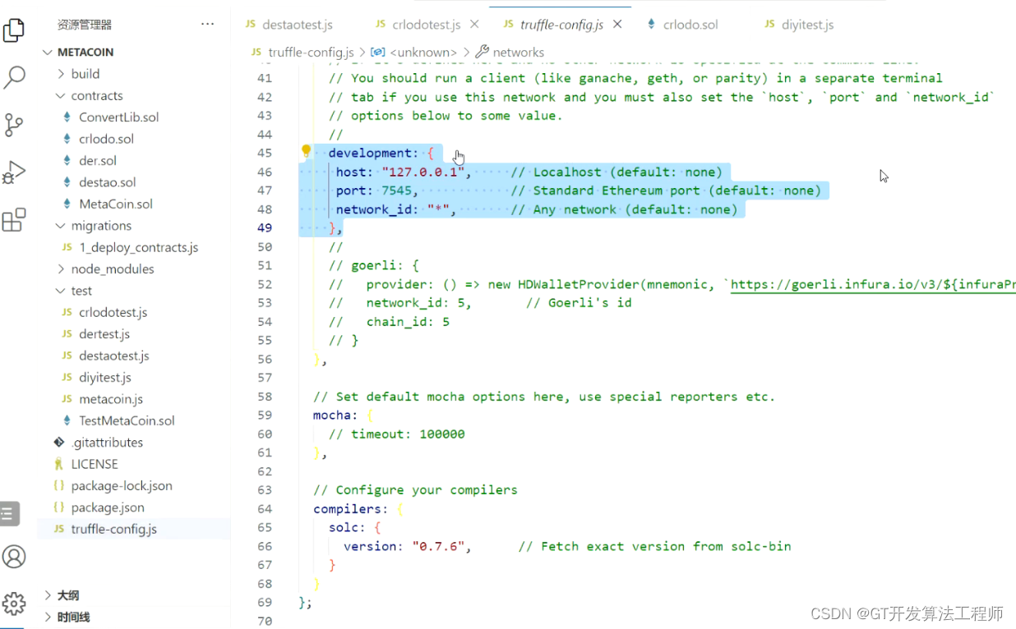Open package-lock.json file
The height and width of the screenshot is (629, 1016).
point(122,486)
